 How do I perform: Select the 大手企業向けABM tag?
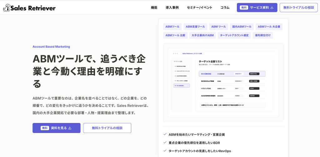point(202,35)
